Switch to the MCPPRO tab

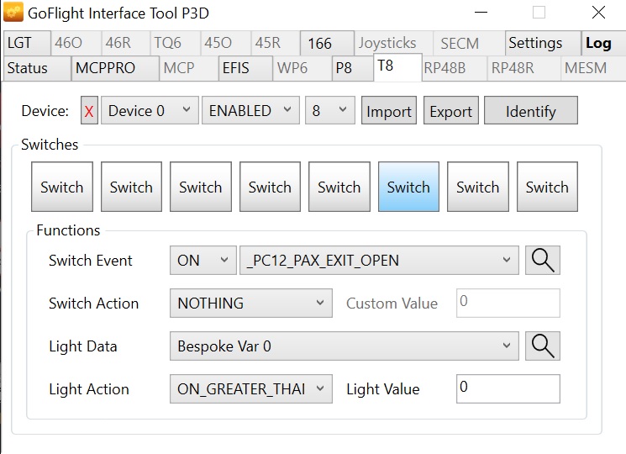point(104,68)
